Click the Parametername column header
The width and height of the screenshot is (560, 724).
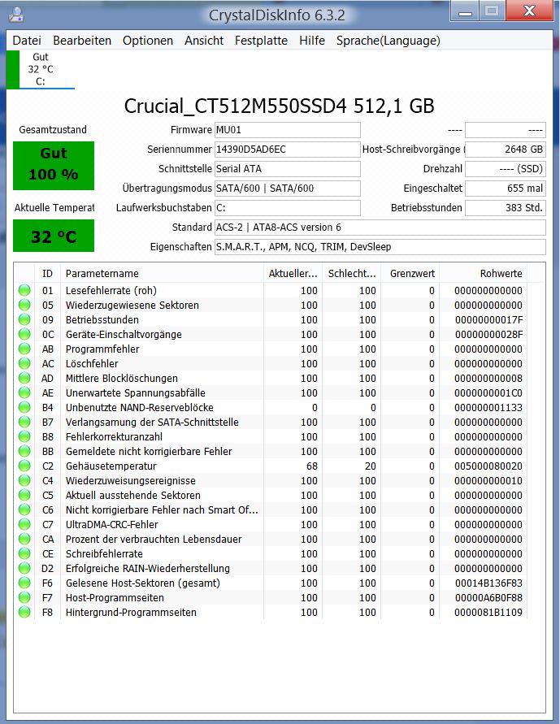tap(162, 273)
